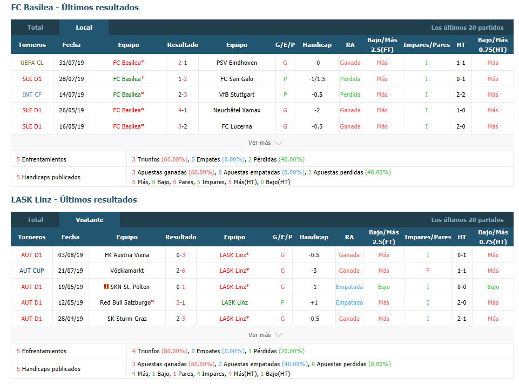Viewport: 519px width, 384px height.
Task: Click the P odd/even value in Vöcklamarkt row
Action: click(428, 271)
